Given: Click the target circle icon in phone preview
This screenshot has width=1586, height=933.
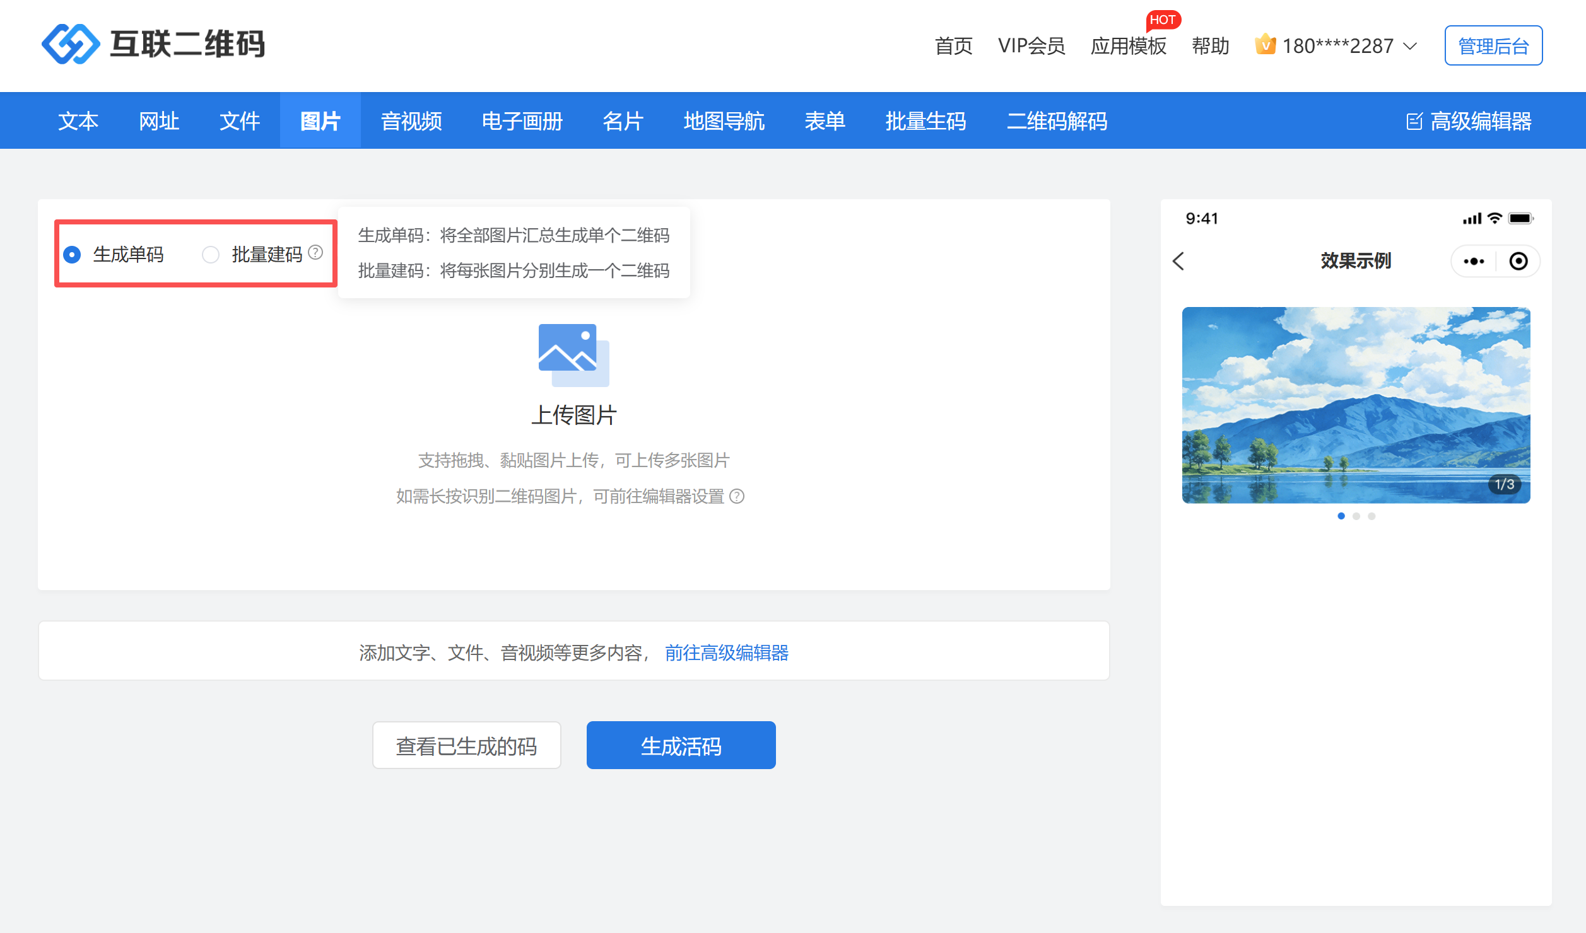Looking at the screenshot, I should (1518, 261).
